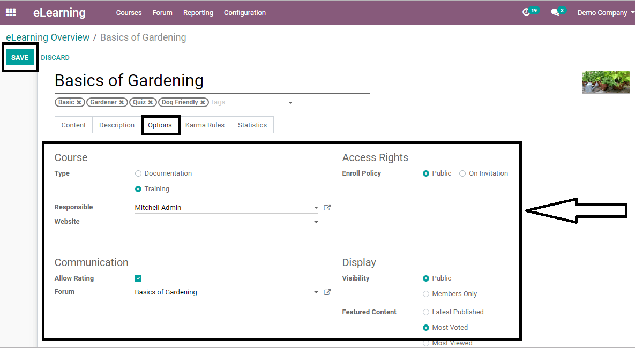The height and width of the screenshot is (348, 635).
Task: Go back to eLearning Overview breadcrumb
Action: [x=48, y=37]
